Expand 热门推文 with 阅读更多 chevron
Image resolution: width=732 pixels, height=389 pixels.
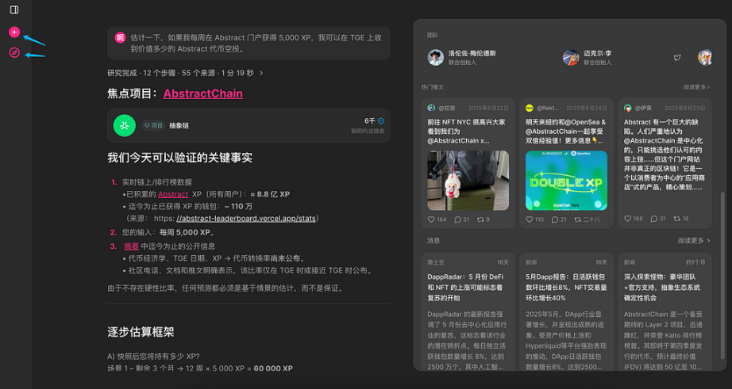(696, 87)
